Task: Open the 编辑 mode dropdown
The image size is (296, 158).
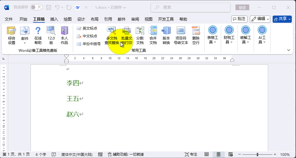Action: (260, 19)
